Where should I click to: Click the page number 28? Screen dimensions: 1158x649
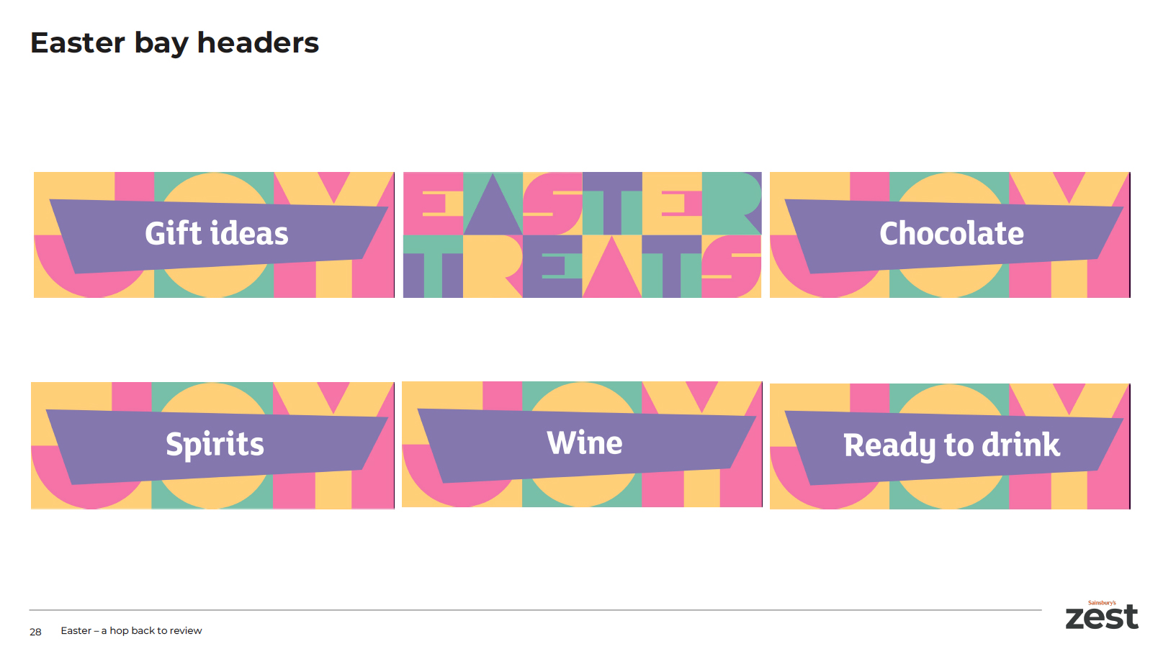click(x=35, y=632)
